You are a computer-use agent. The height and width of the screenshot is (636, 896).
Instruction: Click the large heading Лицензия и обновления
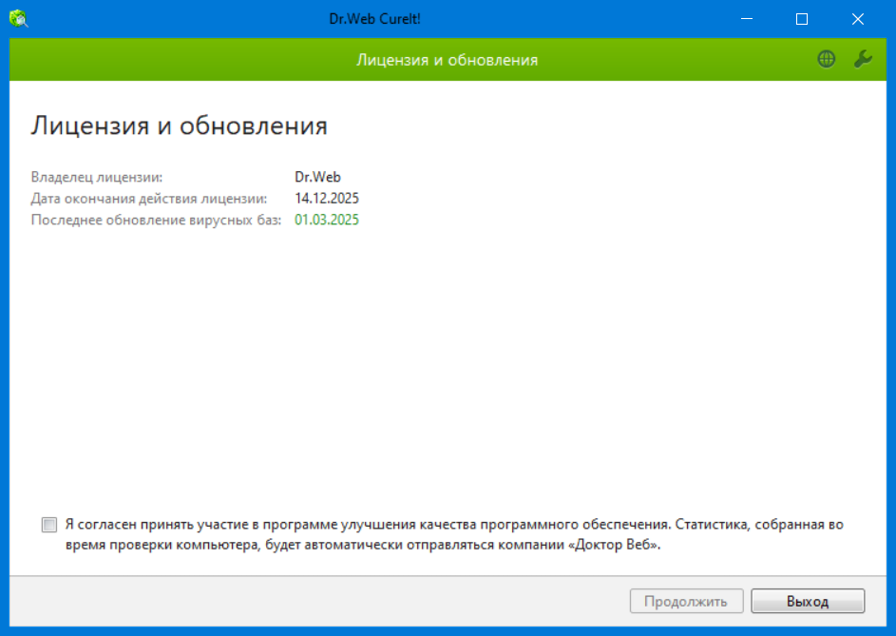[x=179, y=125]
